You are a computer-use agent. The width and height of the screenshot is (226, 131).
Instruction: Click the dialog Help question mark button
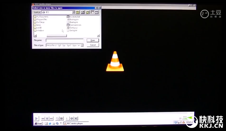click(x=96, y=8)
